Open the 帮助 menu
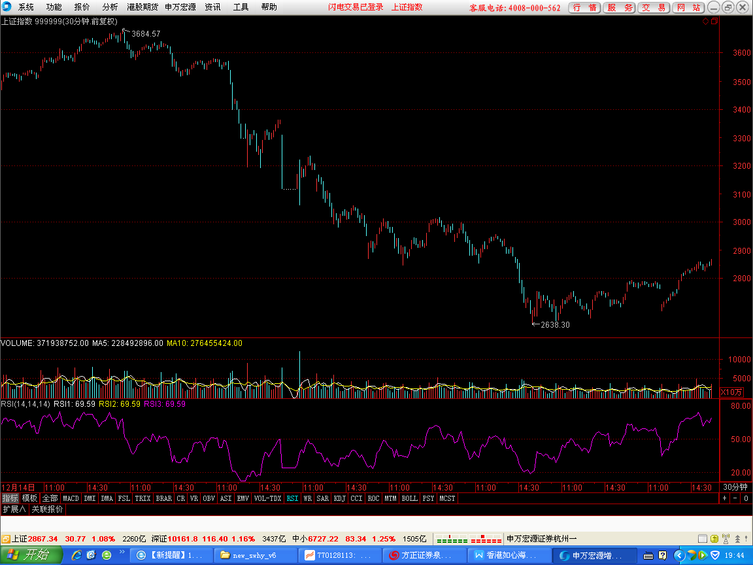This screenshot has height=565, width=753. pyautogui.click(x=269, y=7)
